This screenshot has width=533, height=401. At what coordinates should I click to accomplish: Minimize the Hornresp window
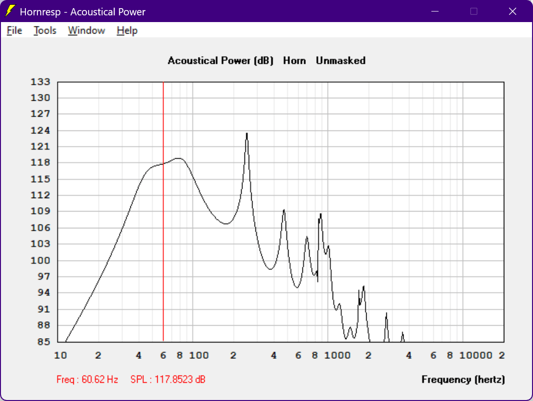coord(435,11)
